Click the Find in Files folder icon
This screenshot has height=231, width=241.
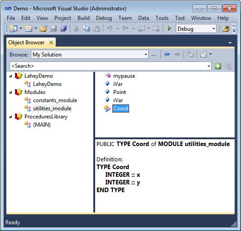226,28
